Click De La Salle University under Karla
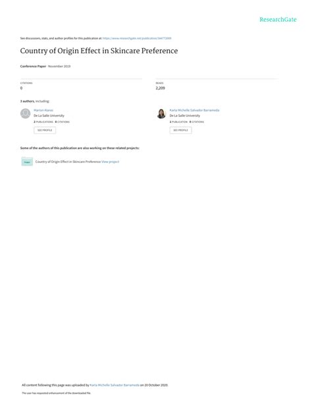 (184, 116)
